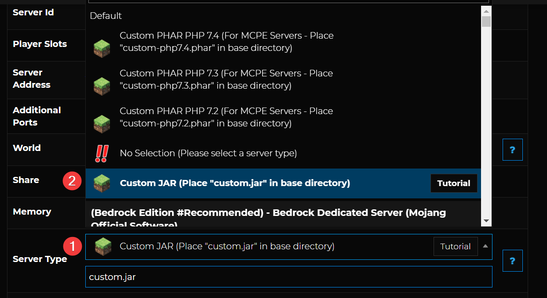Choose Custom PHAR PHP 7.2 server type
Screen dimensions: 547x298
tap(226, 117)
